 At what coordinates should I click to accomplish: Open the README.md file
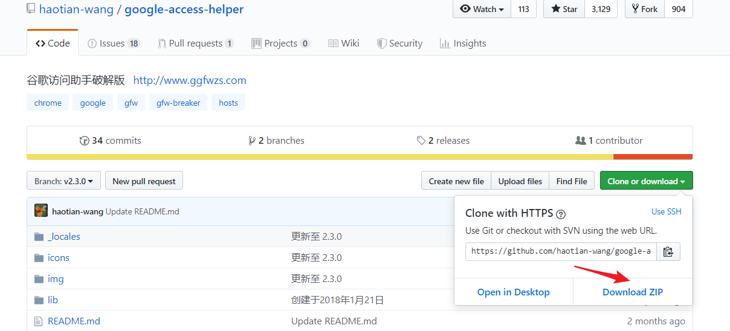(x=74, y=321)
